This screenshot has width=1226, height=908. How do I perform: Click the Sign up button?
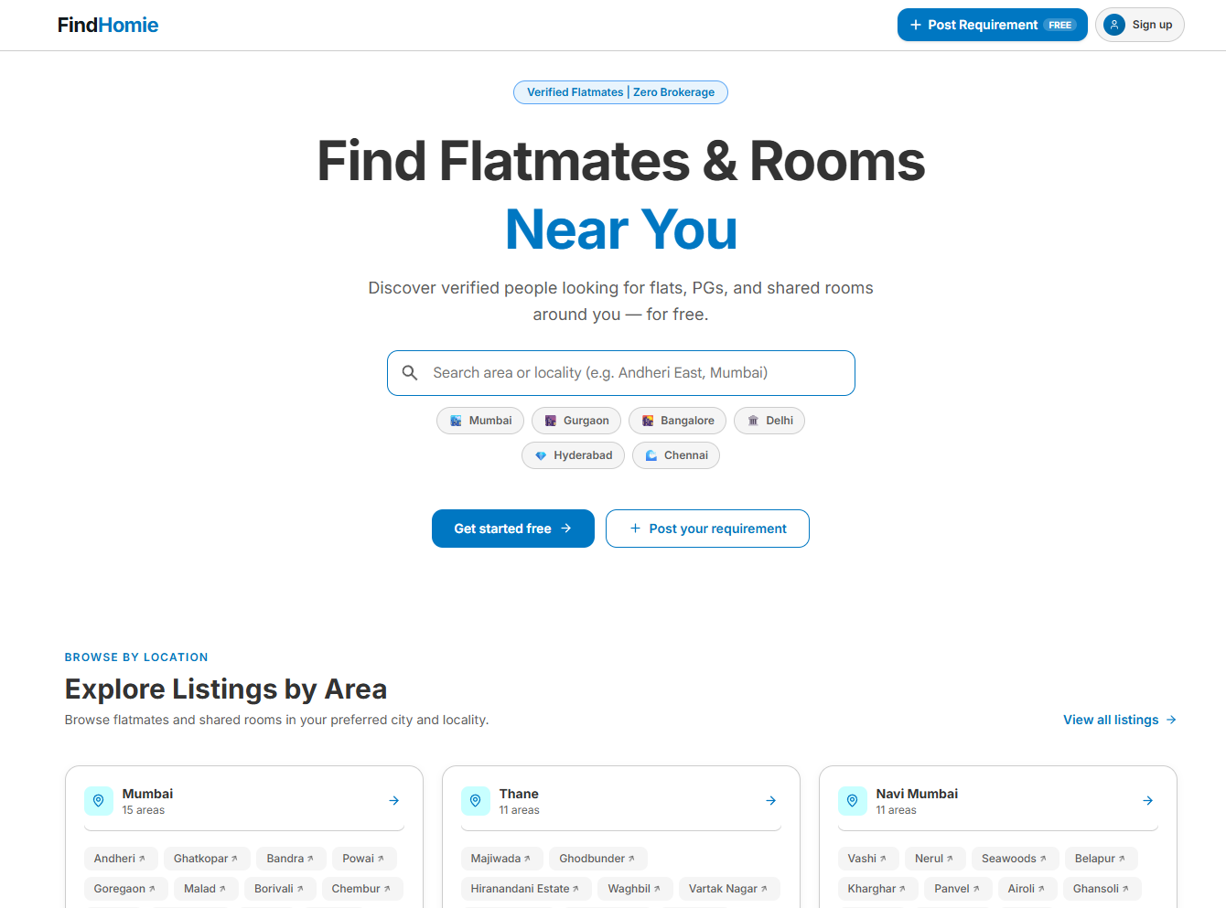coord(1139,25)
